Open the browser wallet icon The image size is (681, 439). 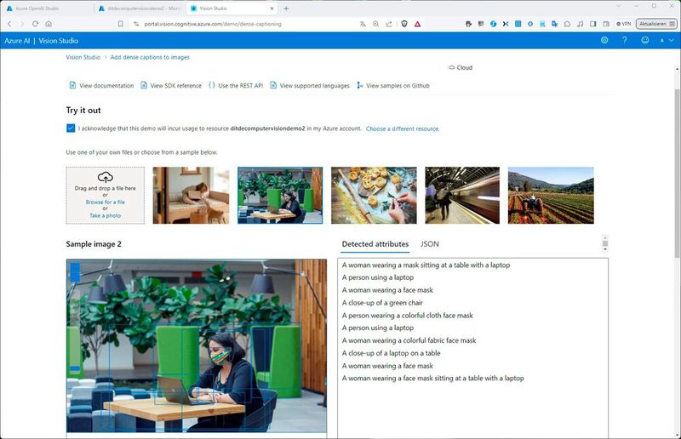click(606, 24)
